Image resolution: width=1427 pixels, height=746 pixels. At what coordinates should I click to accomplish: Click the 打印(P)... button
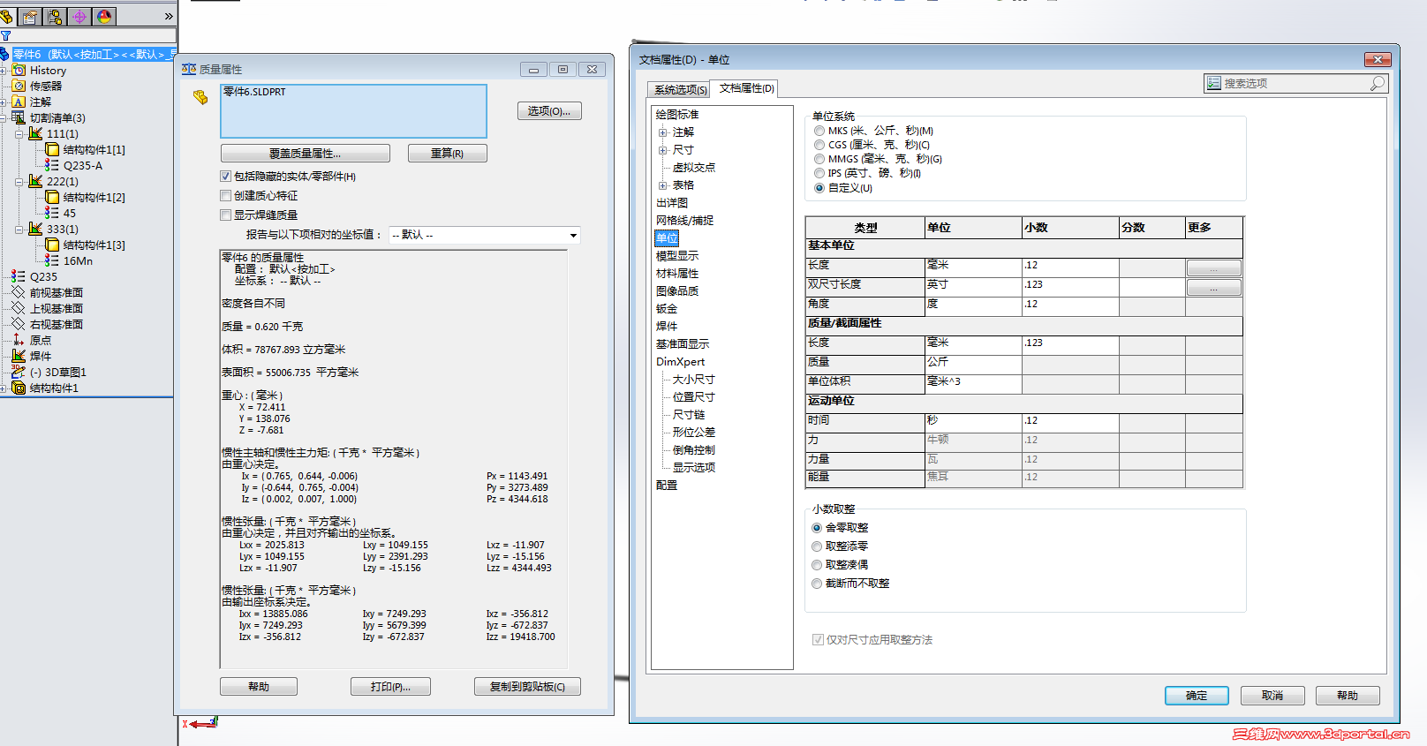pyautogui.click(x=390, y=687)
